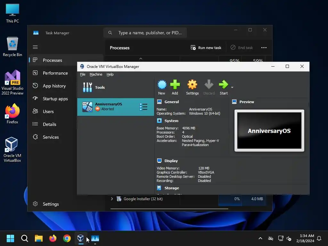Viewport: 328px width, 246px height.
Task: Click the OneDrive cloud tray icon
Action: (271, 238)
